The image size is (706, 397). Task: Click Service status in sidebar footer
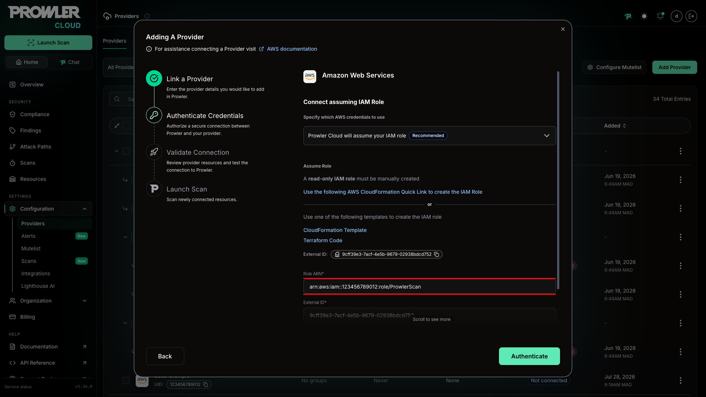click(x=18, y=387)
